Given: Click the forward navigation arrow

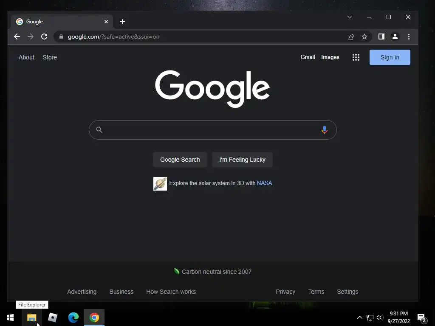Looking at the screenshot, I should pyautogui.click(x=31, y=37).
